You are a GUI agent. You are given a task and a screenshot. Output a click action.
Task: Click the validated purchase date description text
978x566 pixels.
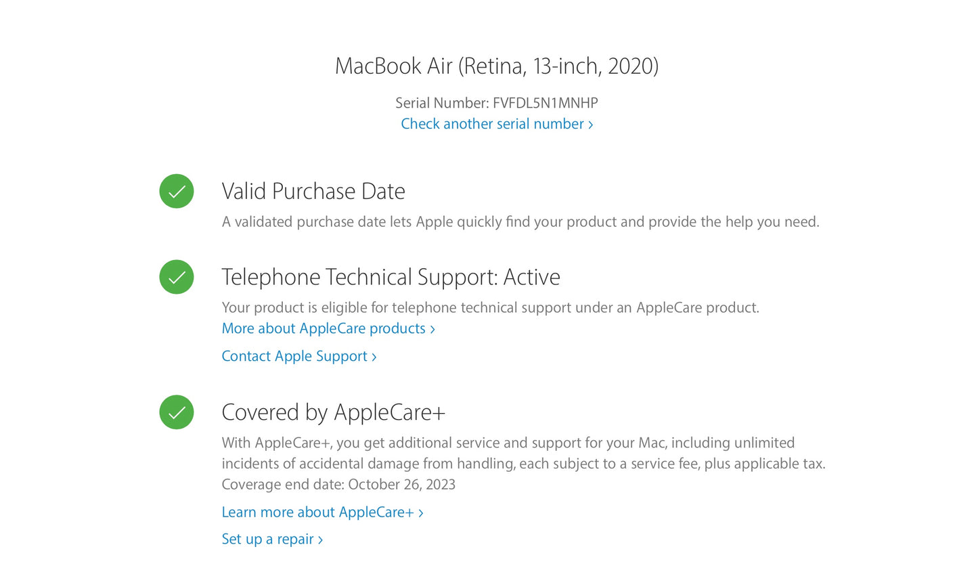click(x=520, y=221)
